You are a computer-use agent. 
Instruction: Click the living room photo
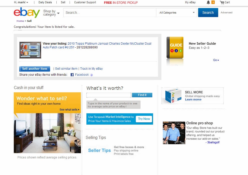[x=47, y=133]
